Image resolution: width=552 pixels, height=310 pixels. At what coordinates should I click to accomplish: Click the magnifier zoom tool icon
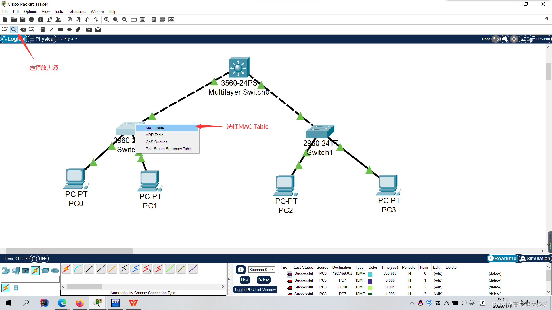[14, 30]
